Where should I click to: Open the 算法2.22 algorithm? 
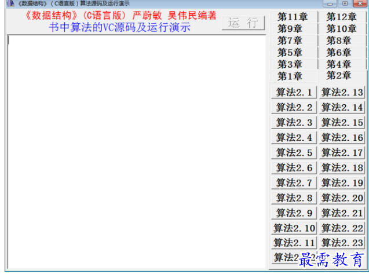(342, 228)
